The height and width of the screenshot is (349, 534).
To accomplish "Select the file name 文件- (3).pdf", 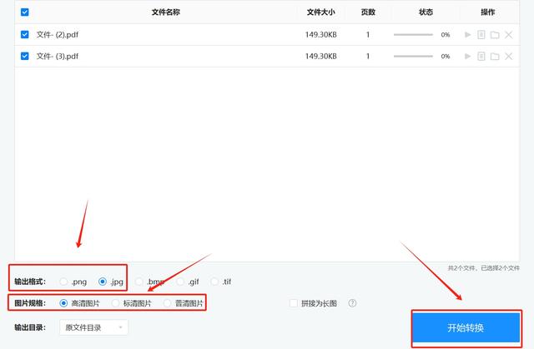I will point(58,56).
